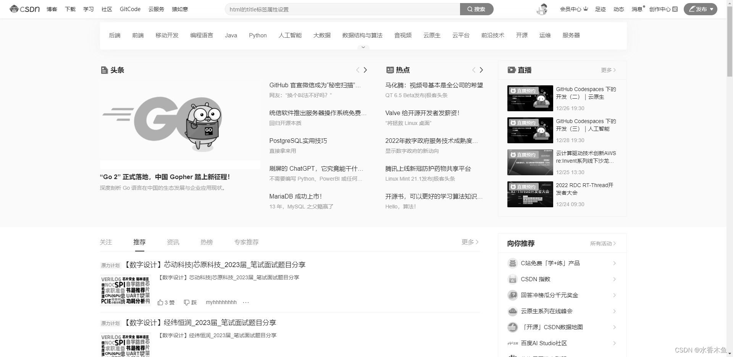
Task: Open headline MariaDB 成功上市!
Action: coord(295,197)
